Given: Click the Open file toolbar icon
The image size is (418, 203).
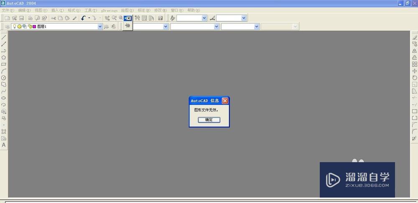Looking at the screenshot, I should pos(14,18).
